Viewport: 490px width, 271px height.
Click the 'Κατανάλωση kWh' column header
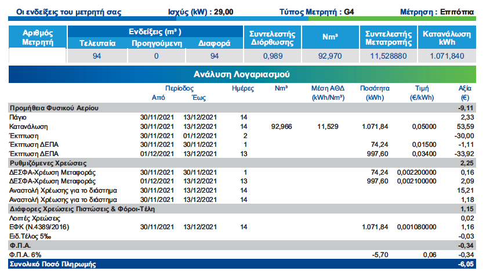tap(447, 38)
